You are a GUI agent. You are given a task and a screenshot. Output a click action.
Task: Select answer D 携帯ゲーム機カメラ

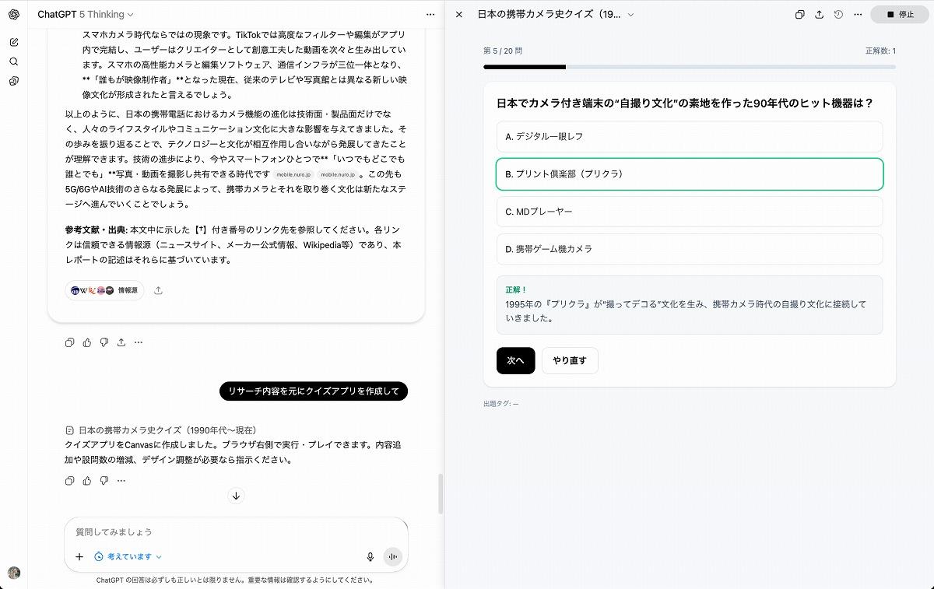pyautogui.click(x=689, y=249)
